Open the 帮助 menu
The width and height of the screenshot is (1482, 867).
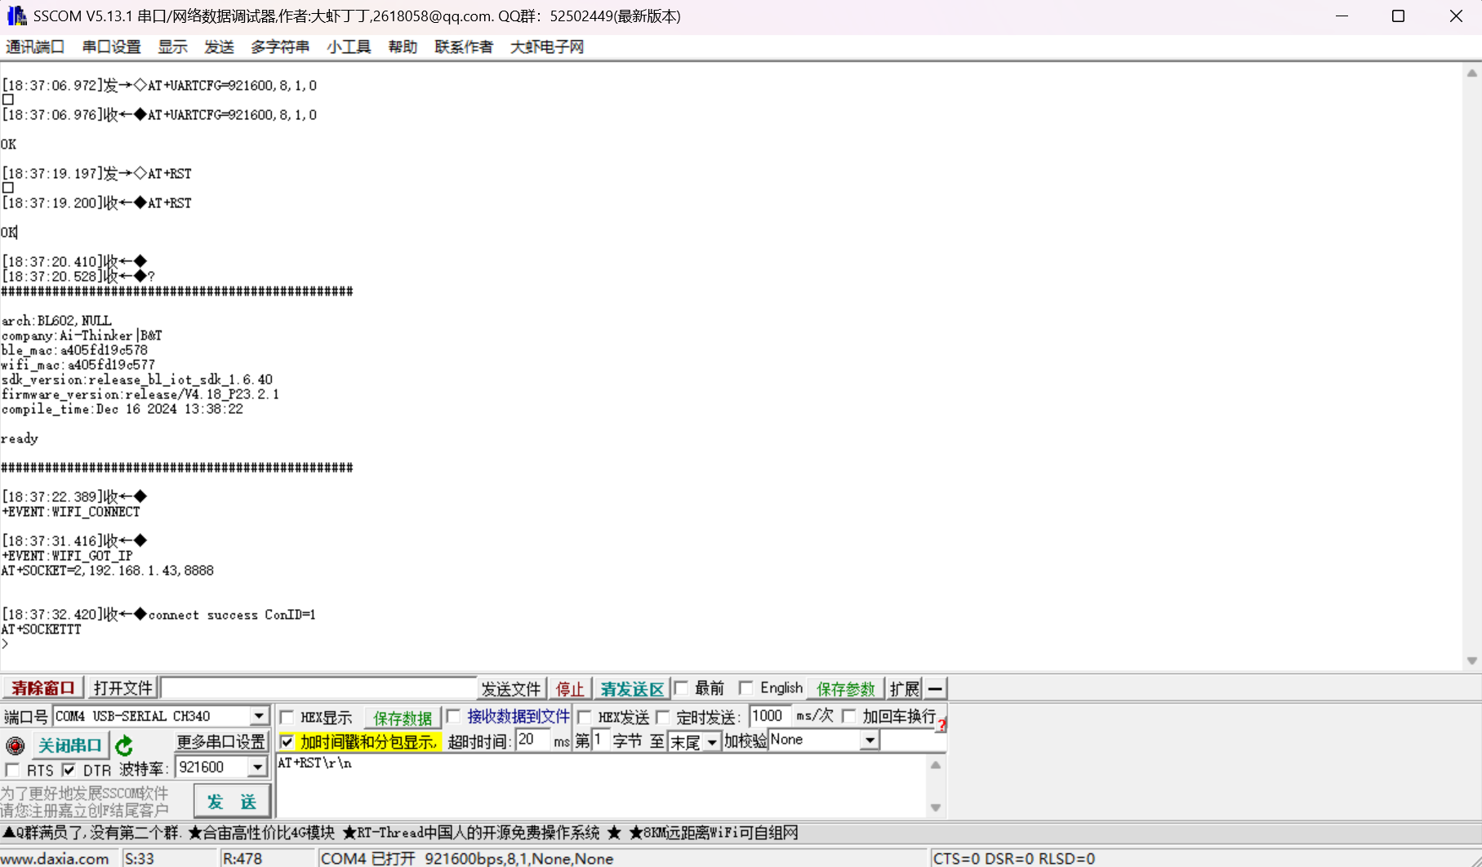point(403,47)
